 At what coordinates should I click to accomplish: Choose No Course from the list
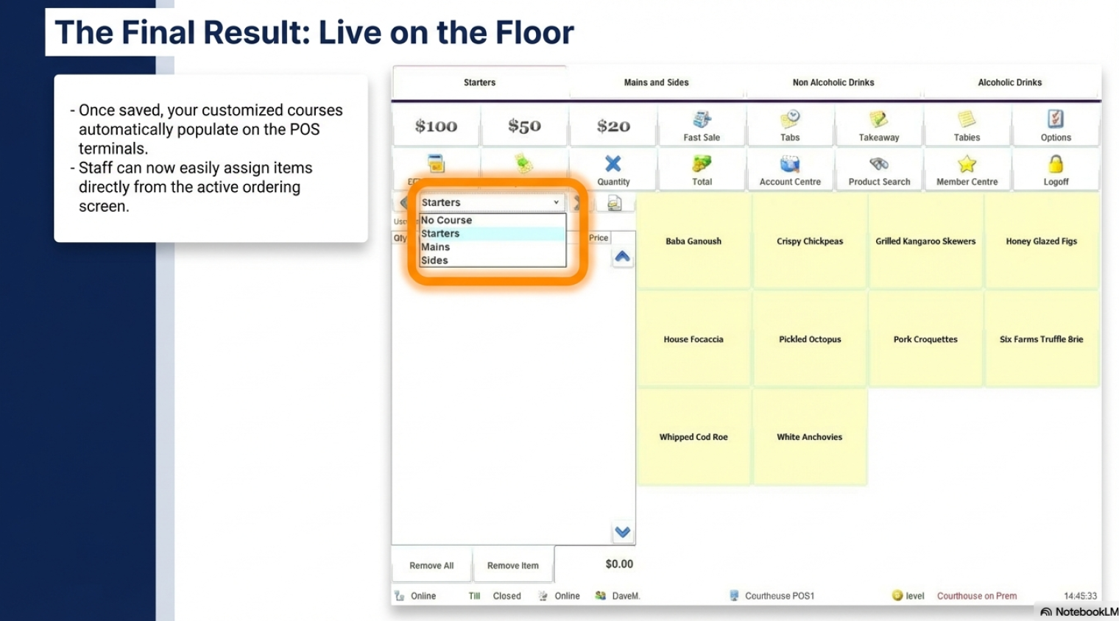coord(446,220)
